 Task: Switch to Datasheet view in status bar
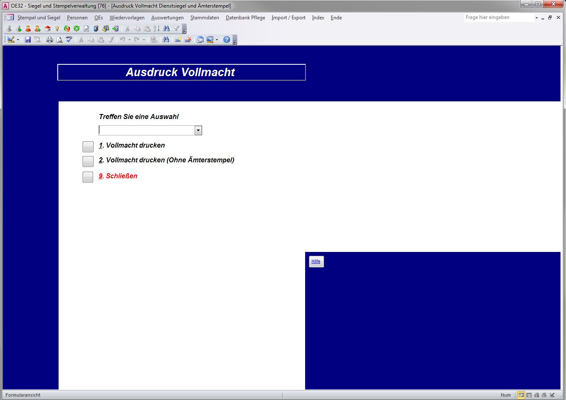tap(529, 395)
